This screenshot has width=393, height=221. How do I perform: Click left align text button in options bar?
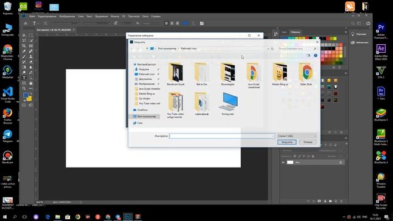pos(166,23)
